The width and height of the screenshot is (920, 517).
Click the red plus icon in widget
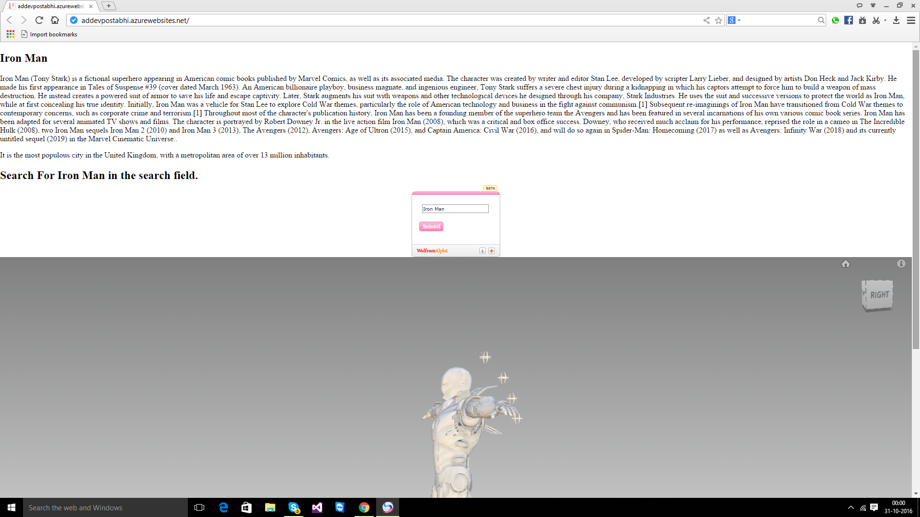(x=492, y=251)
